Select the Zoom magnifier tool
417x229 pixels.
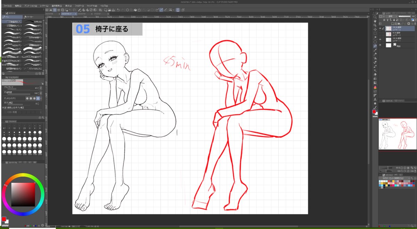(x=375, y=17)
